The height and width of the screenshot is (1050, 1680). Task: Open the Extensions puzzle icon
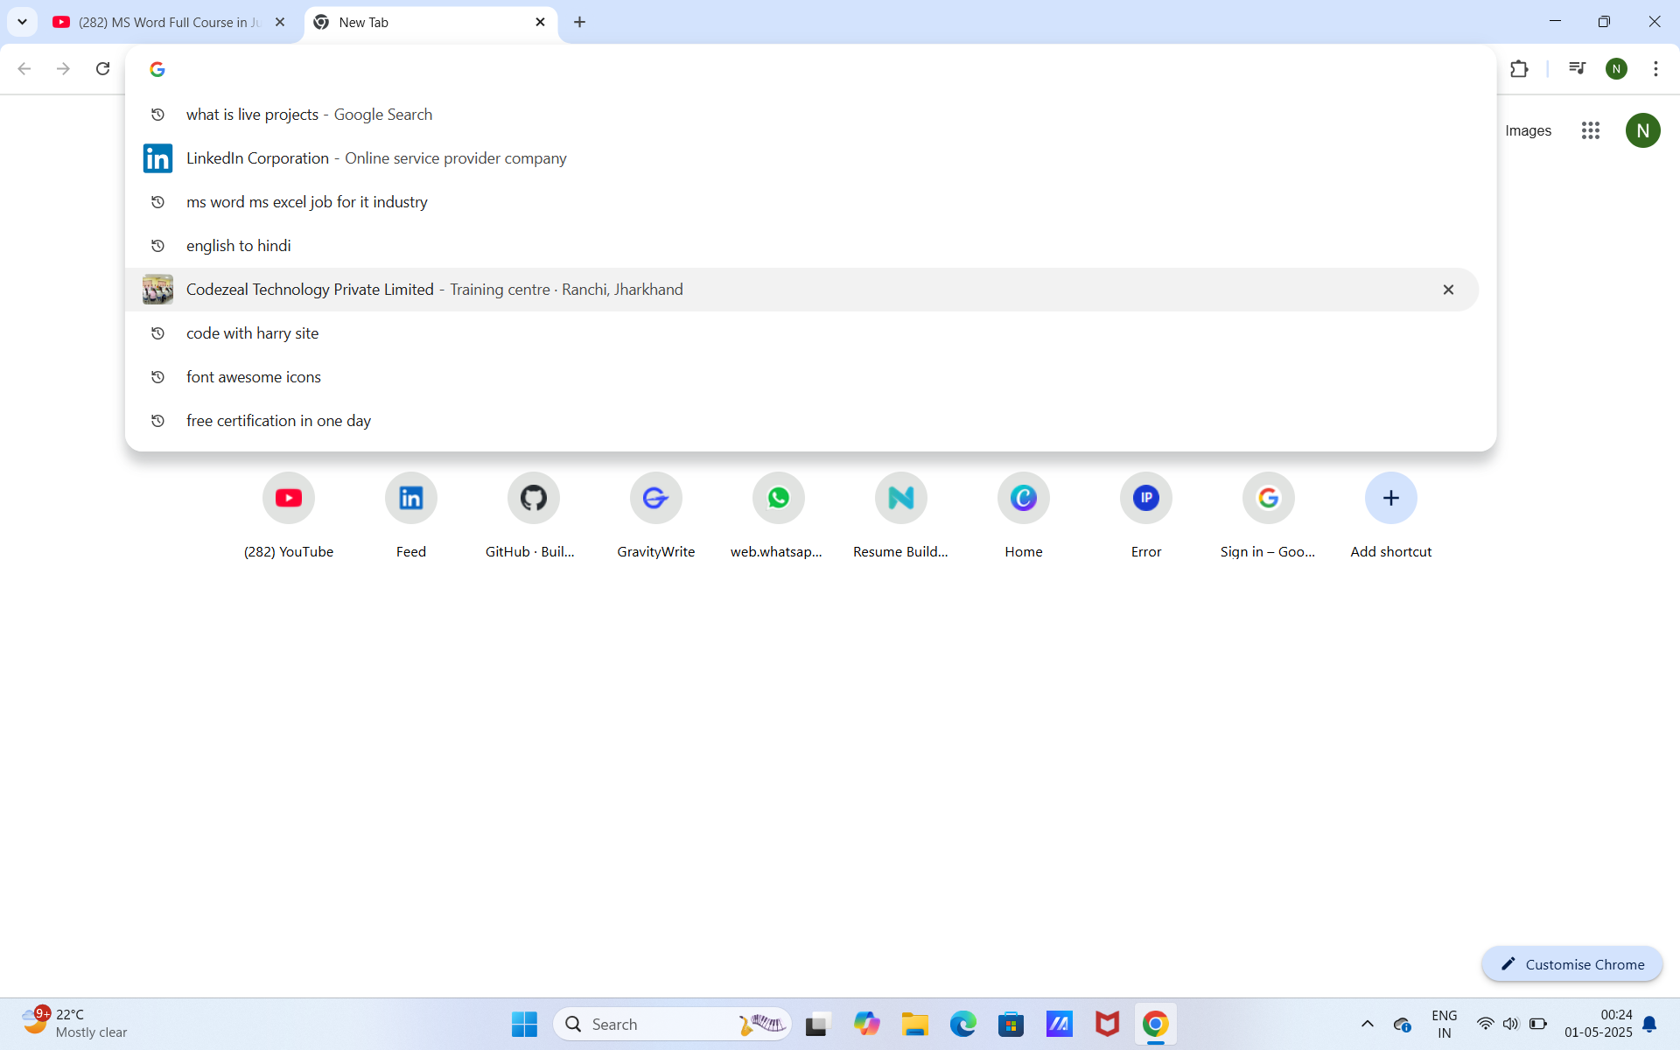(x=1519, y=68)
